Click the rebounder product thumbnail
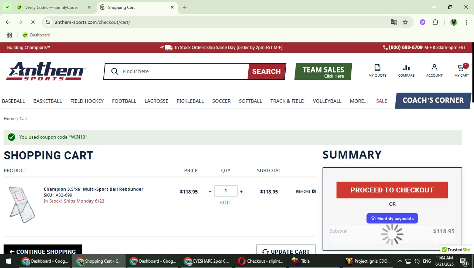Image resolution: width=474 pixels, height=268 pixels. [x=21, y=204]
